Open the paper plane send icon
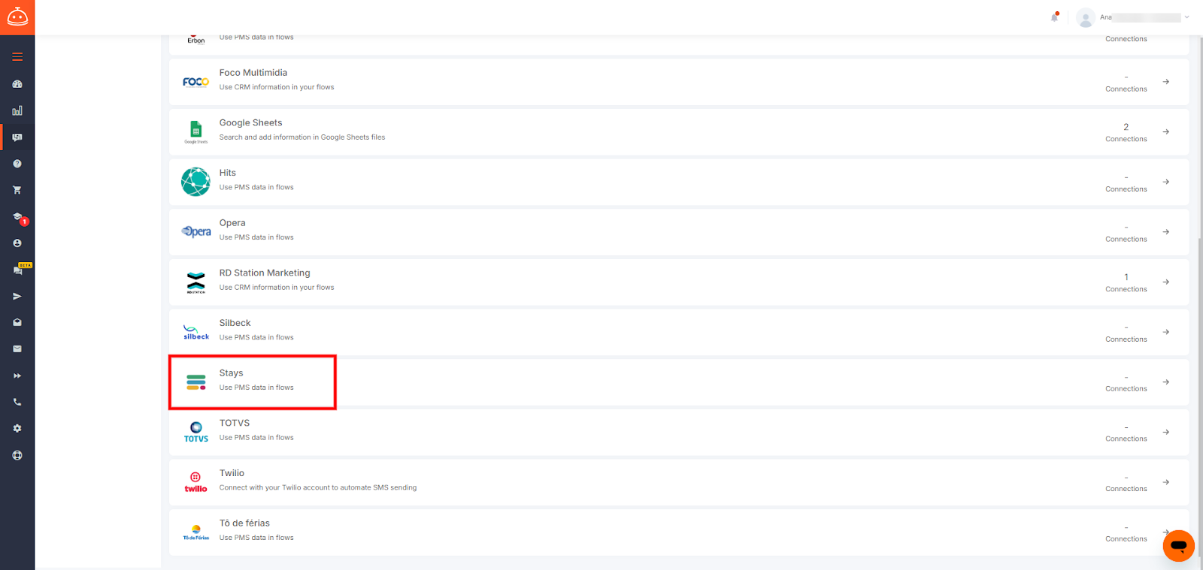Image resolution: width=1203 pixels, height=570 pixels. point(17,297)
